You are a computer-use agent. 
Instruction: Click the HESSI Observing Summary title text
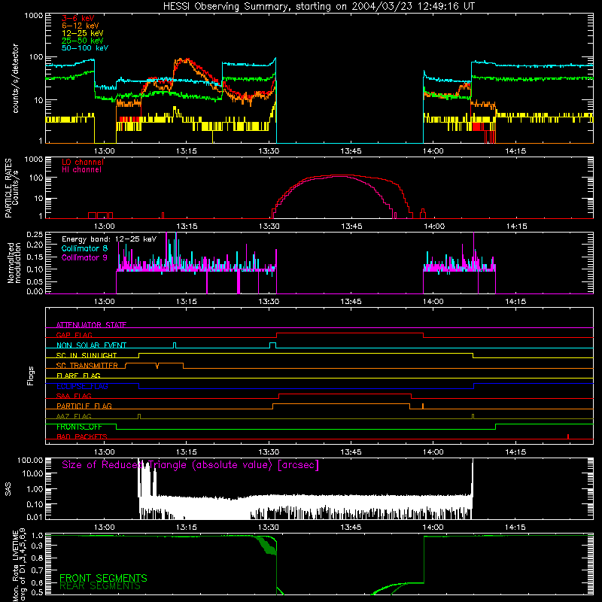318,7
